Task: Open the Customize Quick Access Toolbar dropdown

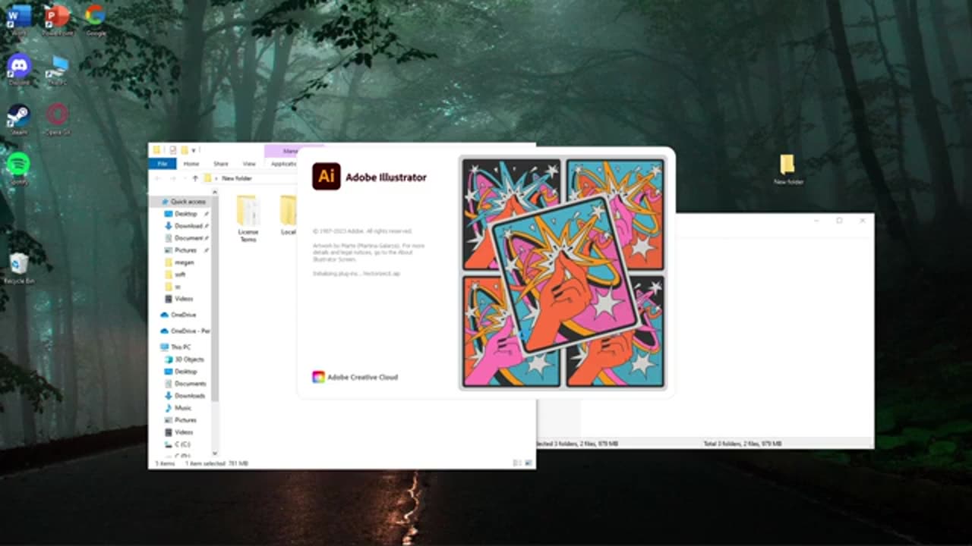Action: click(x=194, y=150)
